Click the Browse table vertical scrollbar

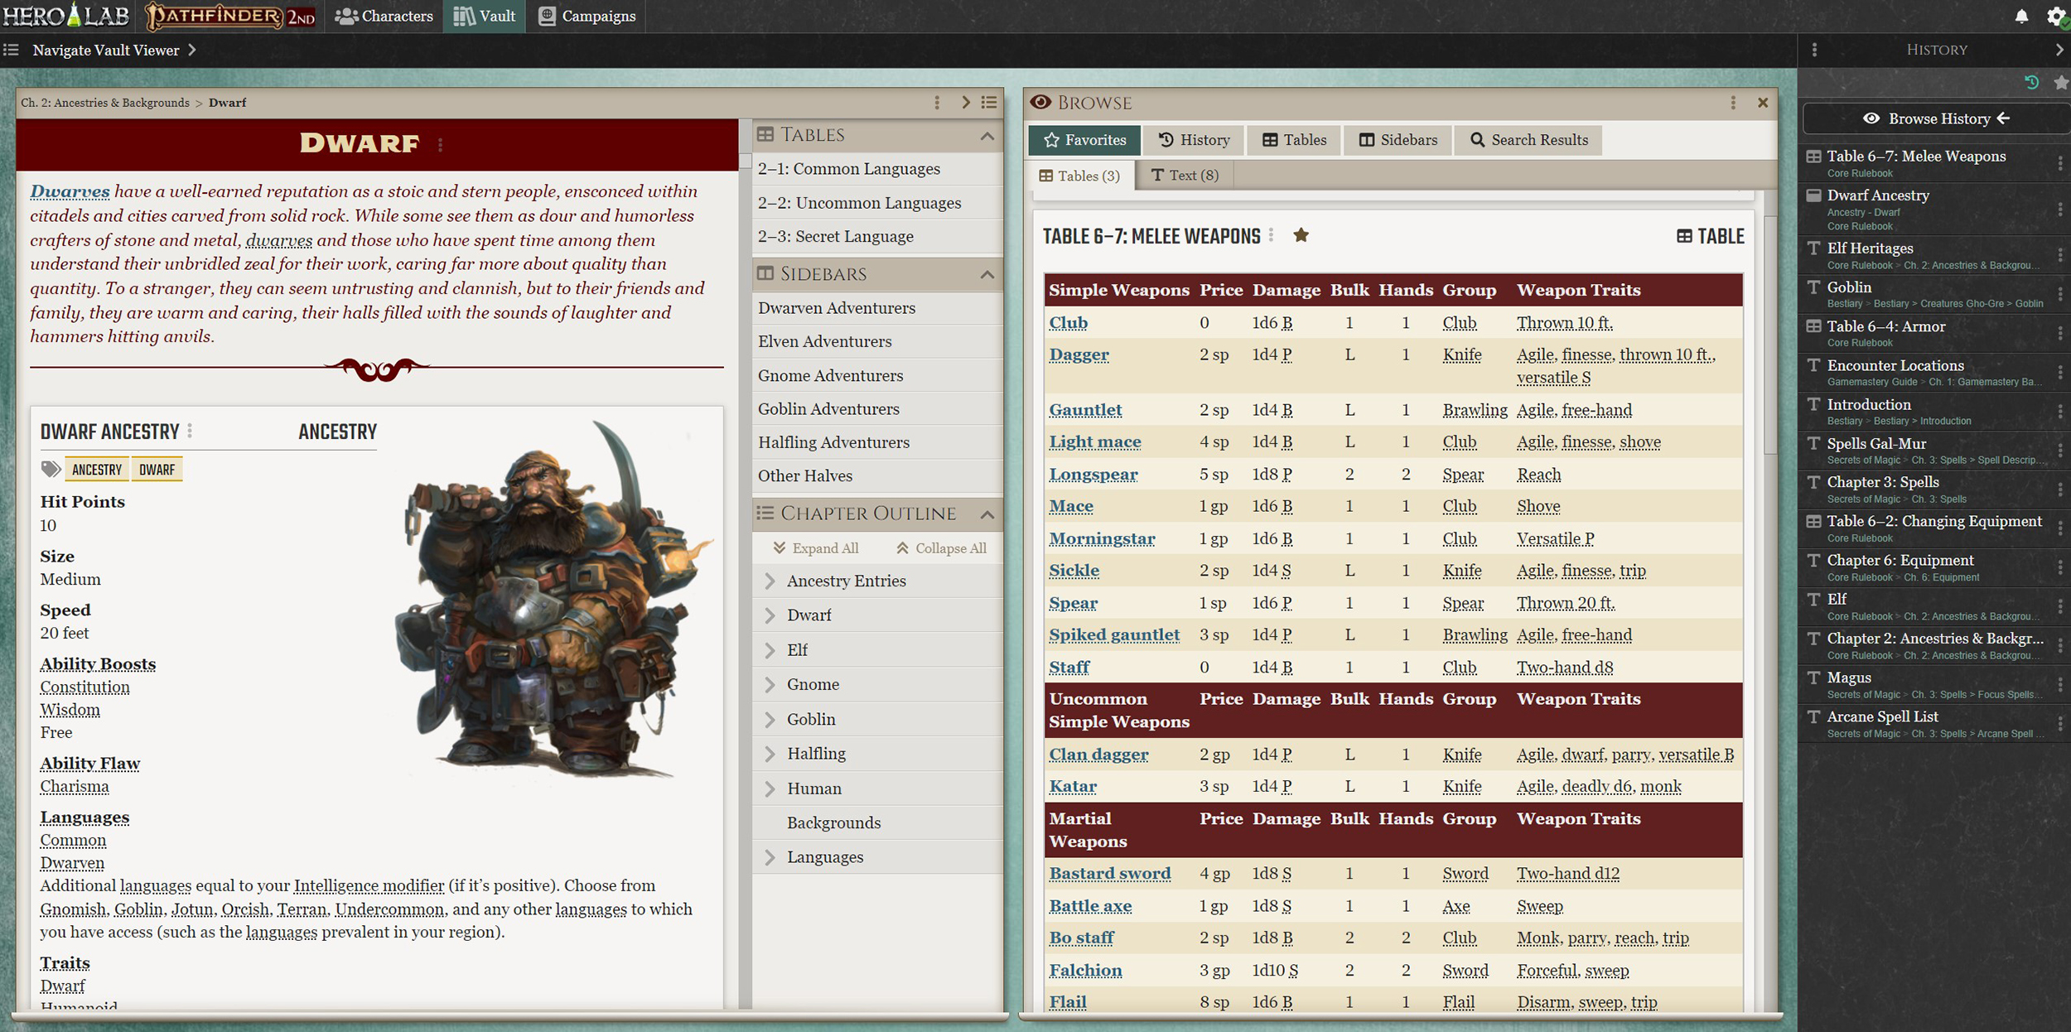1770,335
